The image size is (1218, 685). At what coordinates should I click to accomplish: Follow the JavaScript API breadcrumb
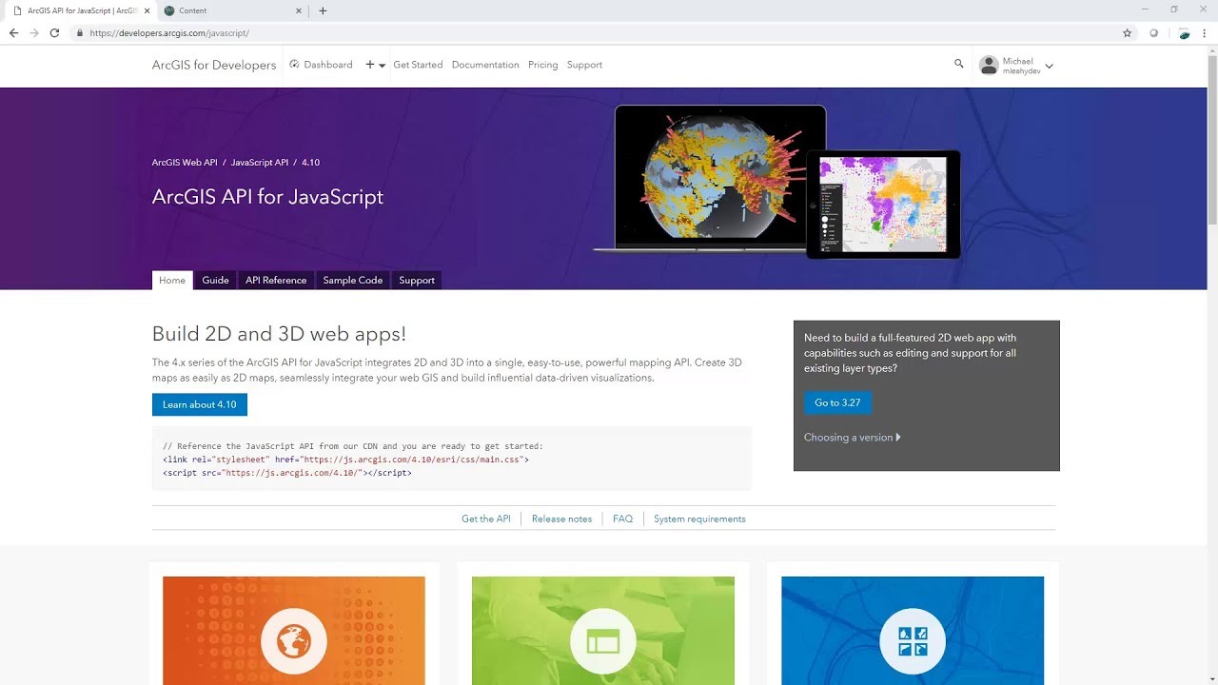click(259, 163)
